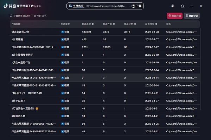Image resolution: width=211 pixels, height=140 pixels.
Task: Click like count 130380
Action: coord(87,32)
